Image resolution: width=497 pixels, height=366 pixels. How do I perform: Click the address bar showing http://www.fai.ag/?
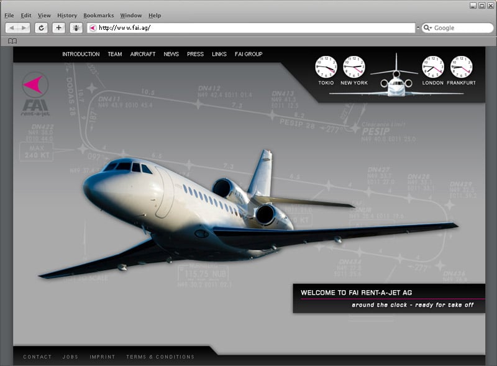pos(251,28)
